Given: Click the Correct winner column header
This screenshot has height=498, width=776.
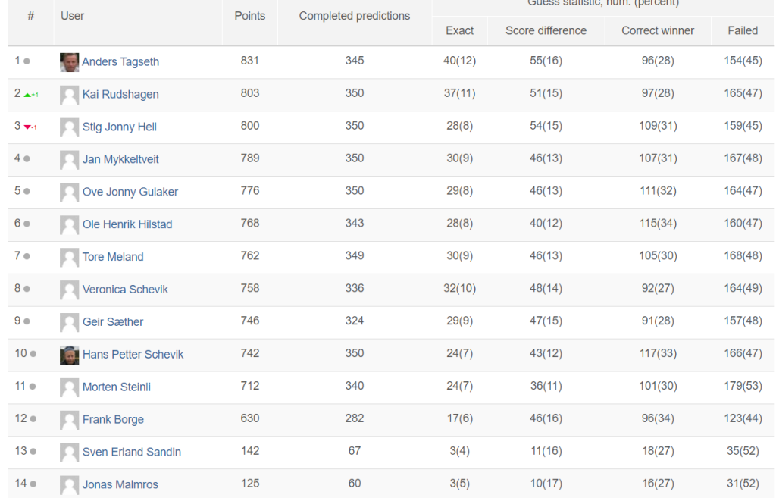Looking at the screenshot, I should (x=658, y=30).
